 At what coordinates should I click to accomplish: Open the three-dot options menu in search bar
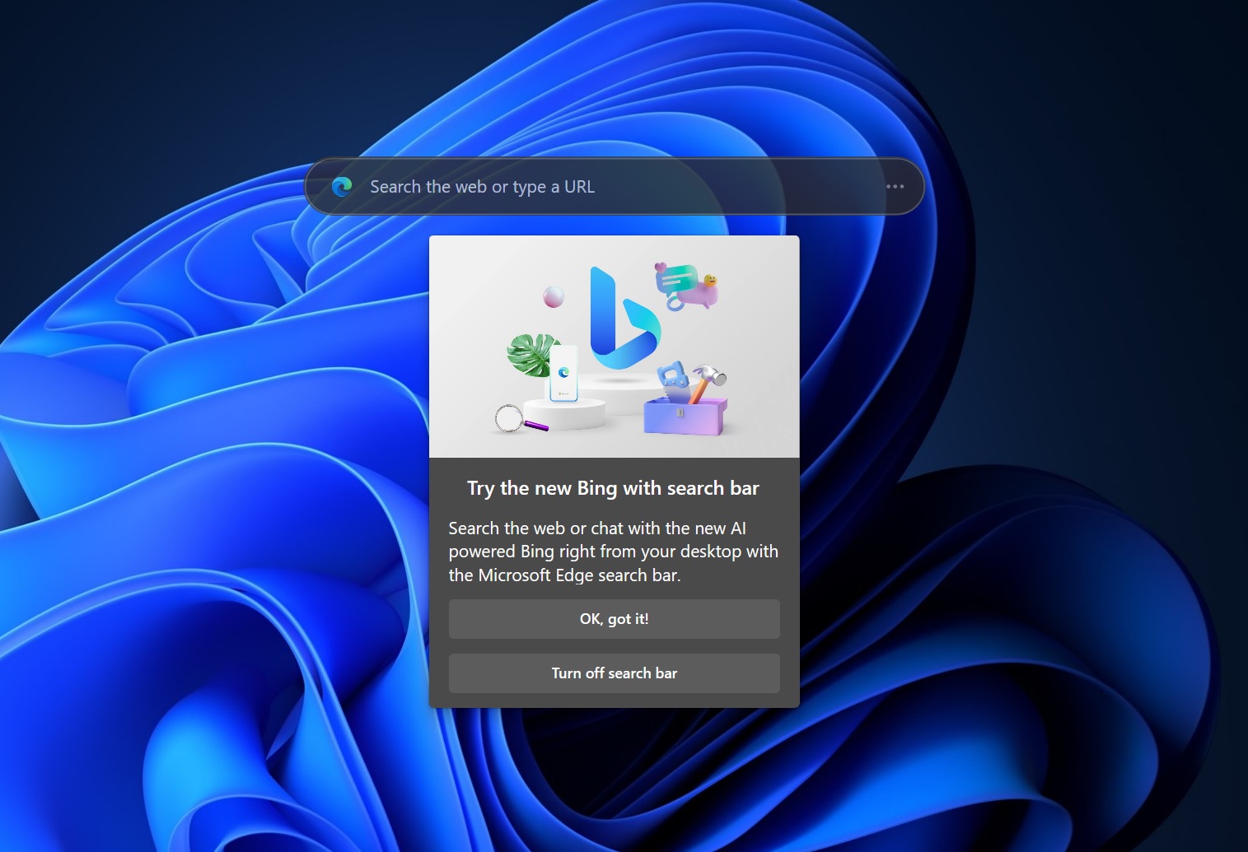[x=895, y=187]
